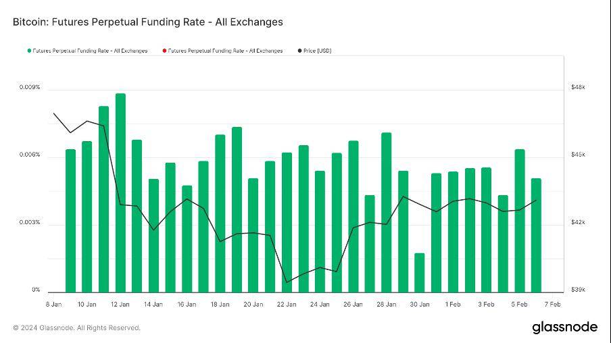Click the bar above 22 Jan
This screenshot has width=611, height=343.
click(287, 222)
